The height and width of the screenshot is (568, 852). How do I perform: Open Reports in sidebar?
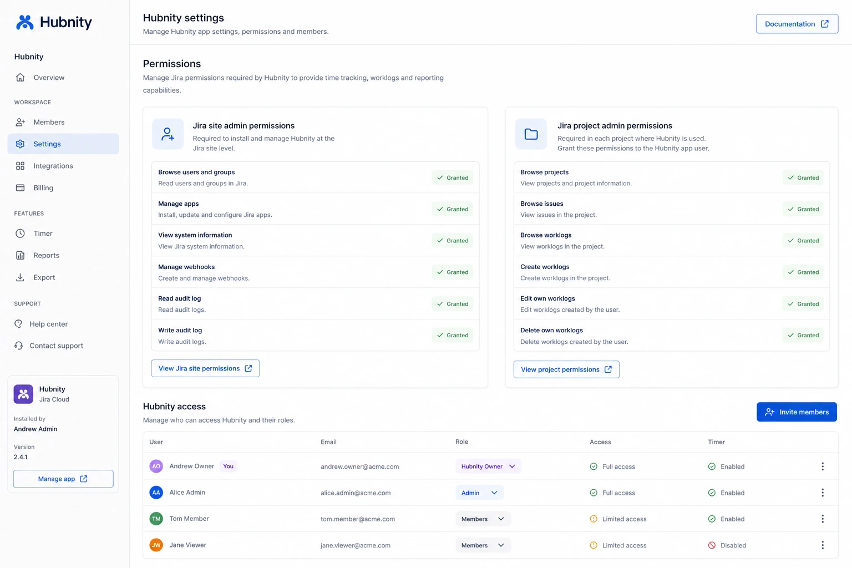coord(63,255)
